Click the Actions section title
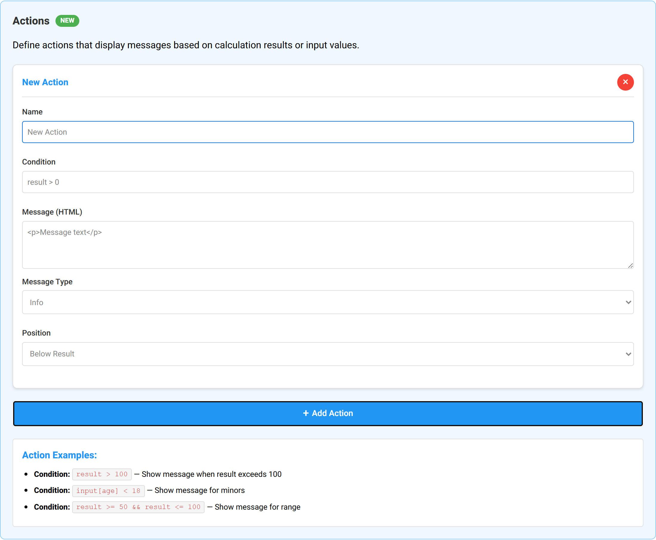 (x=31, y=21)
